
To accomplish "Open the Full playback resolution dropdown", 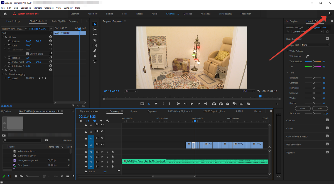I will (x=249, y=91).
